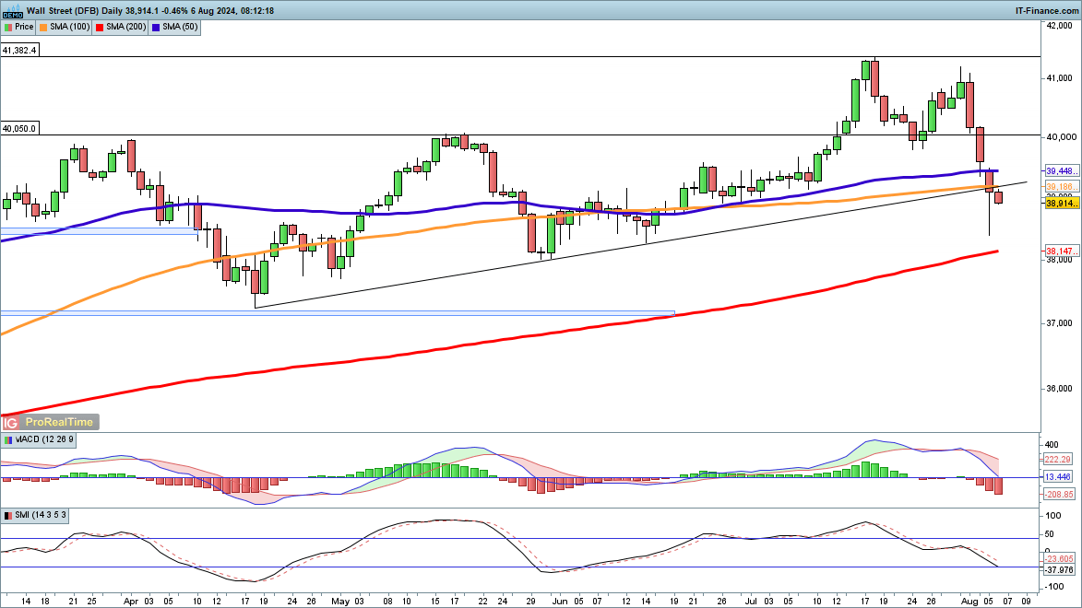Click the IG logo watermark

11,422
